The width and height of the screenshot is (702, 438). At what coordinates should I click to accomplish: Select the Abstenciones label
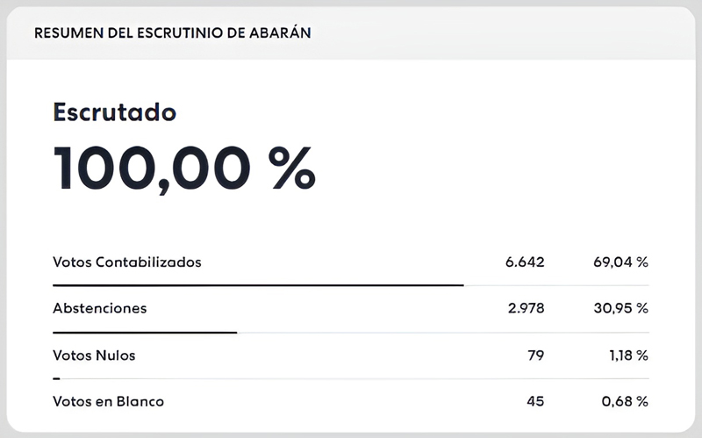pyautogui.click(x=99, y=308)
